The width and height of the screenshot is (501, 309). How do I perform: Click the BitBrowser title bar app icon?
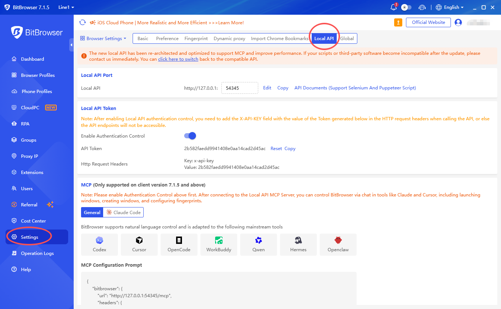7,7
